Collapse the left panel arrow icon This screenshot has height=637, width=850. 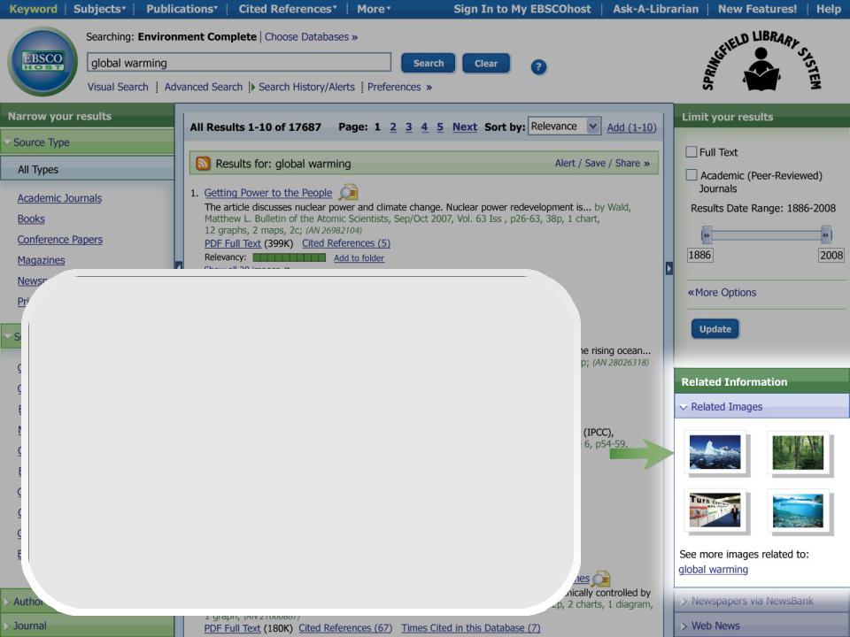(178, 265)
